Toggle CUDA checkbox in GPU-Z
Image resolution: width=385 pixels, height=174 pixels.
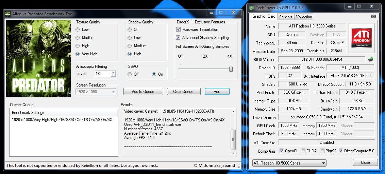[303, 151]
